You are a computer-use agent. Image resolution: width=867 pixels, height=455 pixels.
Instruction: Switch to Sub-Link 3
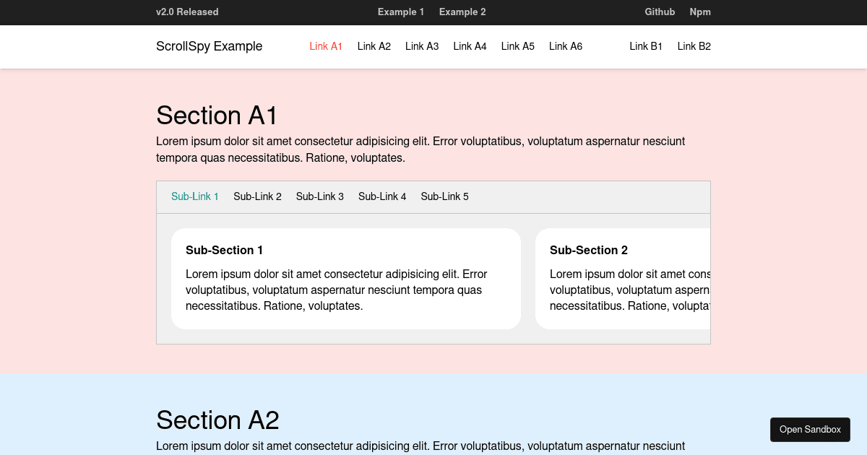[320, 196]
